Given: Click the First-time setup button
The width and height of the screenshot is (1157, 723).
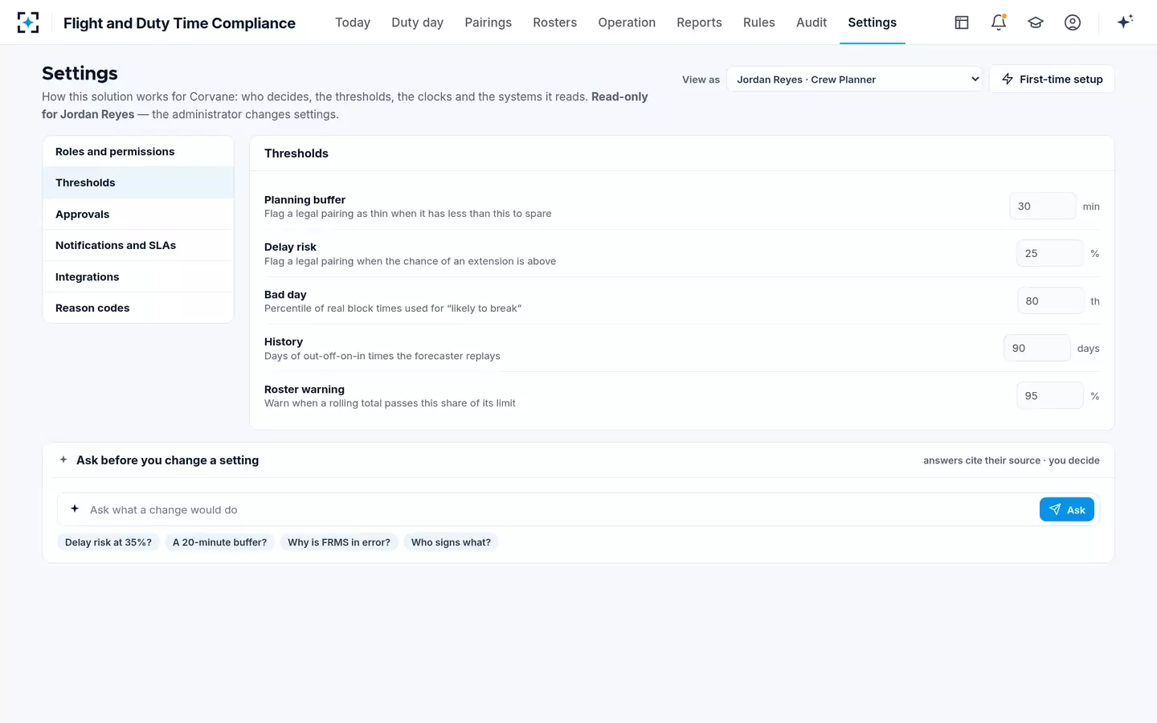Looking at the screenshot, I should click(x=1052, y=79).
